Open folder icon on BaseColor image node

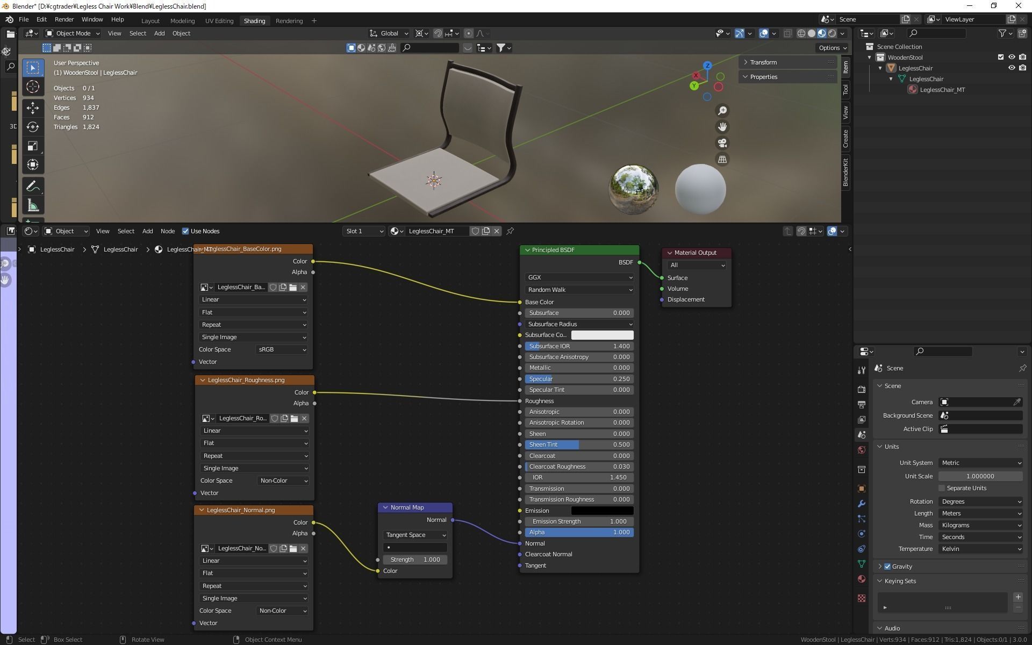point(293,288)
